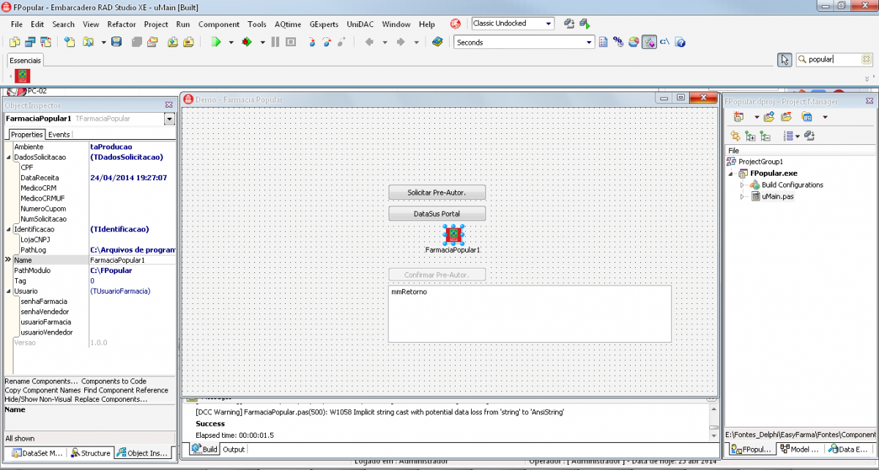Click the C:\ toolbar icon
The width and height of the screenshot is (879, 470).
(x=664, y=42)
